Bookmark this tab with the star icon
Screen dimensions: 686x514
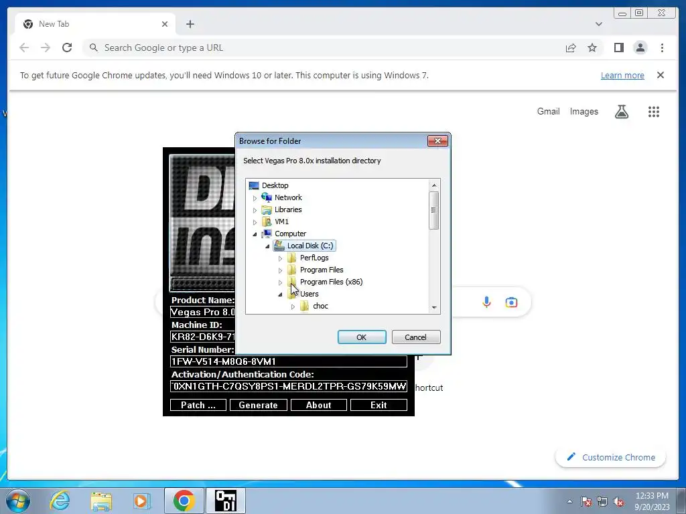tap(592, 48)
